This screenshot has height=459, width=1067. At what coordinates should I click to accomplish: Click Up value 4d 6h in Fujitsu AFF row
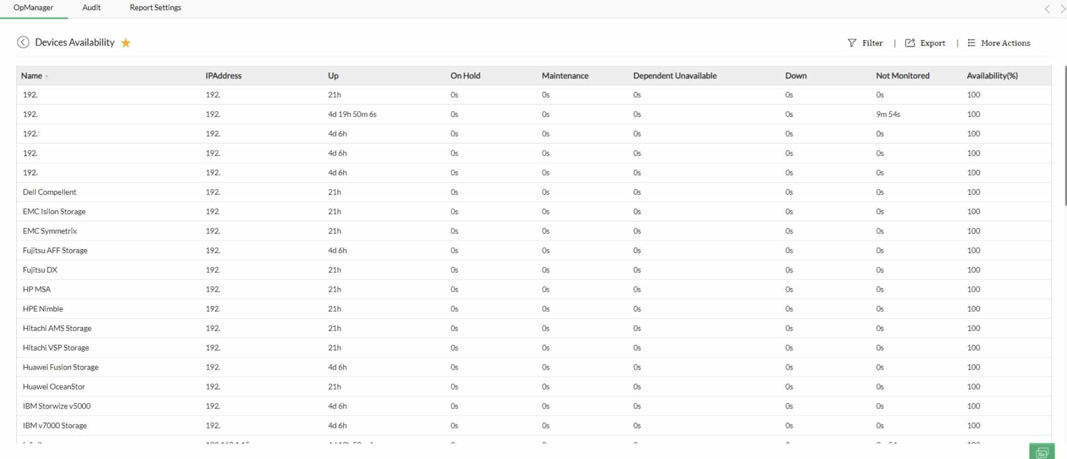(337, 251)
